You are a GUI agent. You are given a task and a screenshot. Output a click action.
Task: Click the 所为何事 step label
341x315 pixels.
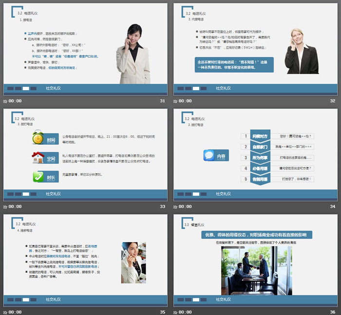(x=261, y=158)
